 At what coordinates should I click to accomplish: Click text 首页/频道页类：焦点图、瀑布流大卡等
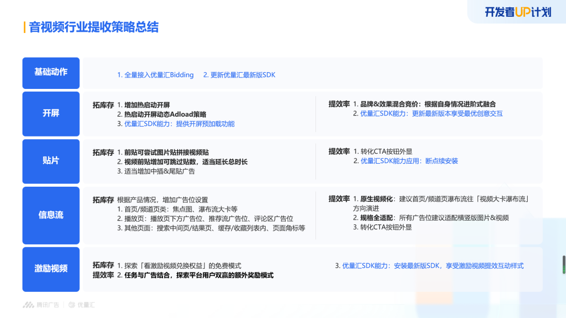click(181, 209)
